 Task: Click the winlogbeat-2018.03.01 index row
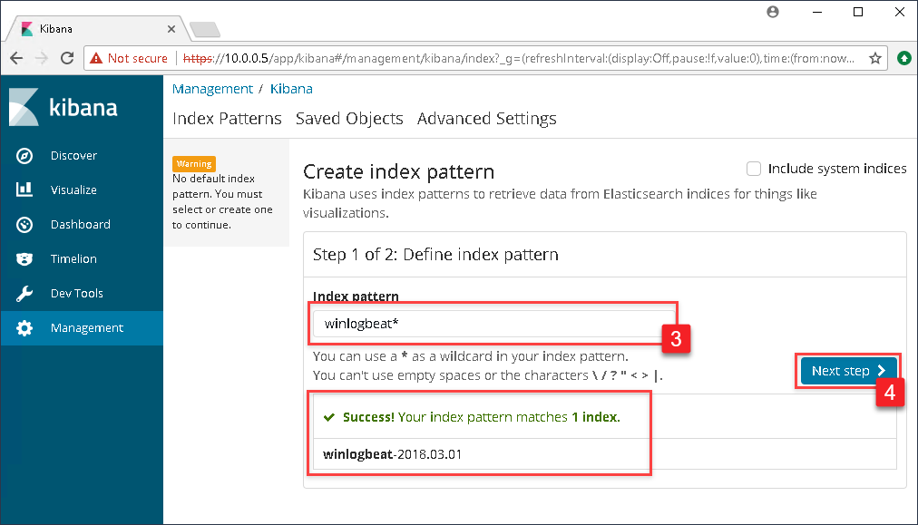click(605, 454)
